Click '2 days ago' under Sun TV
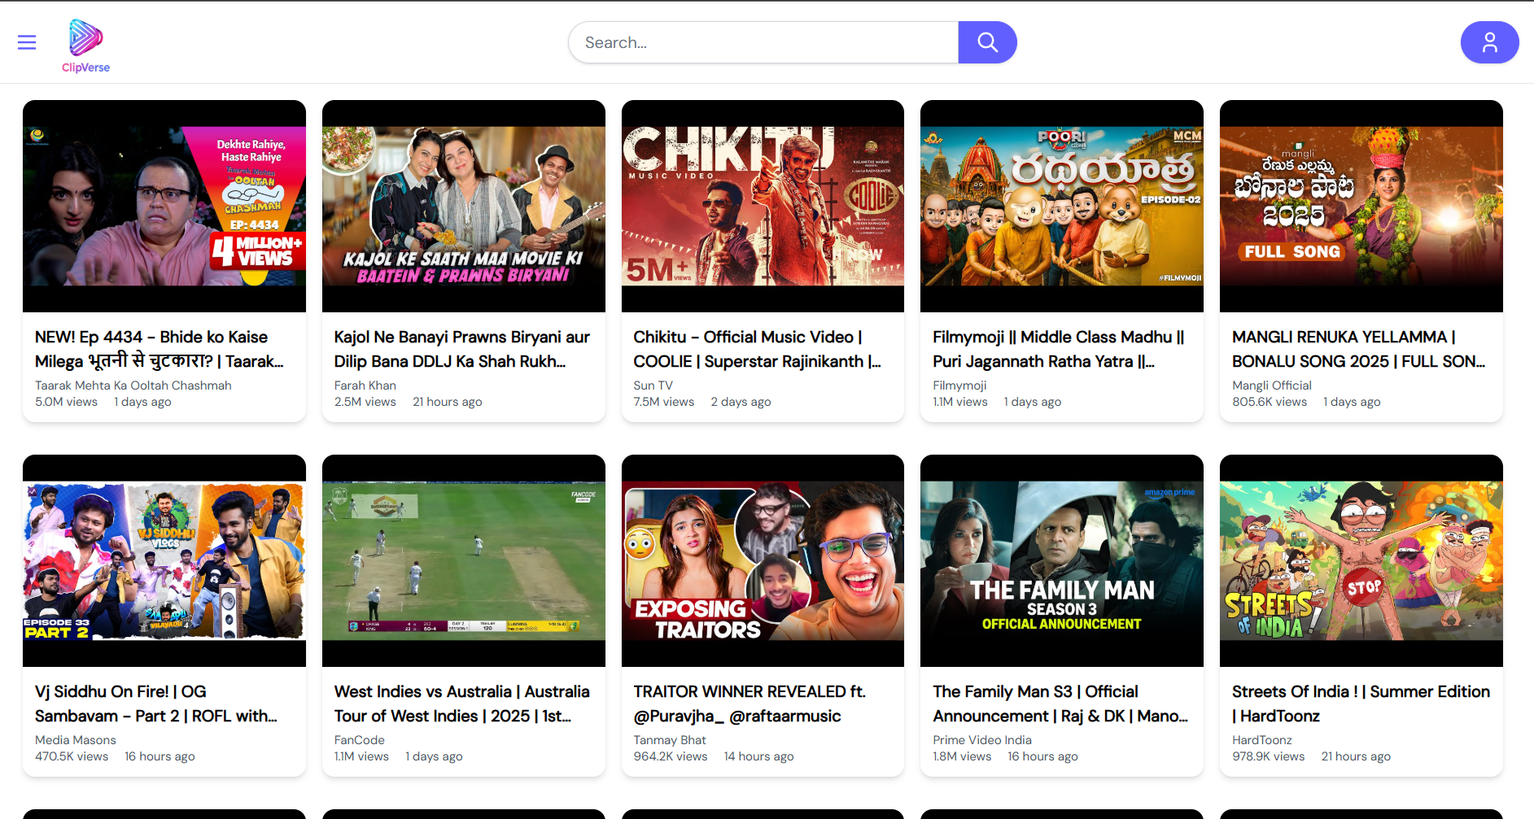This screenshot has width=1534, height=819. coord(741,402)
